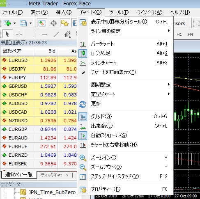
Task: Click the new chart icon in toolbar
Action: coord(7,23)
